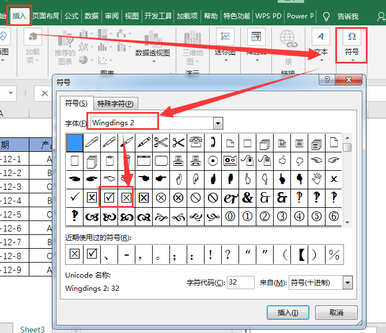Select the checked box symbol in the grid
This screenshot has width=386, height=333.
coord(109,197)
